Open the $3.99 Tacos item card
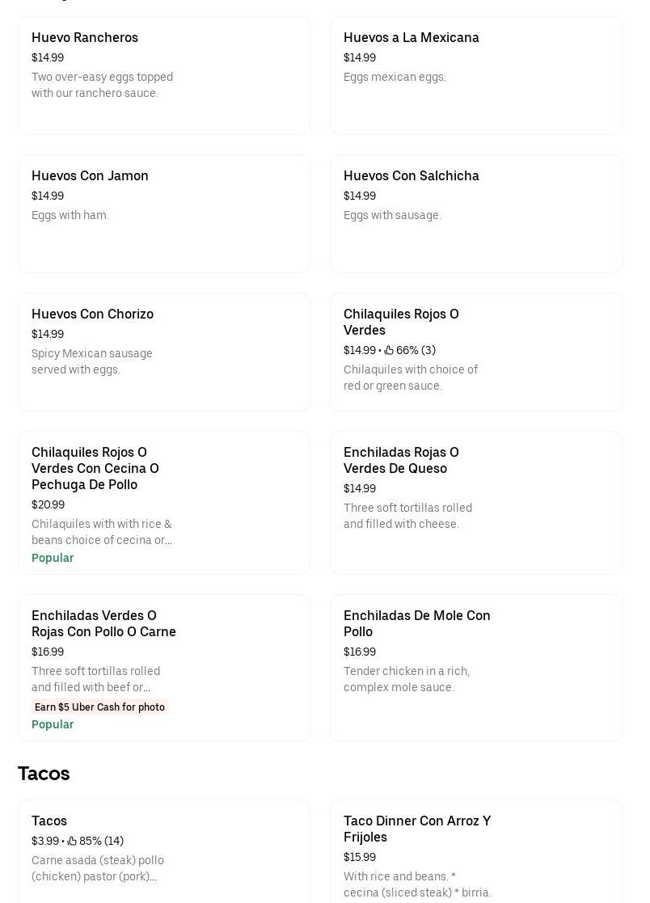Image resolution: width=650 pixels, height=903 pixels. coord(164,852)
